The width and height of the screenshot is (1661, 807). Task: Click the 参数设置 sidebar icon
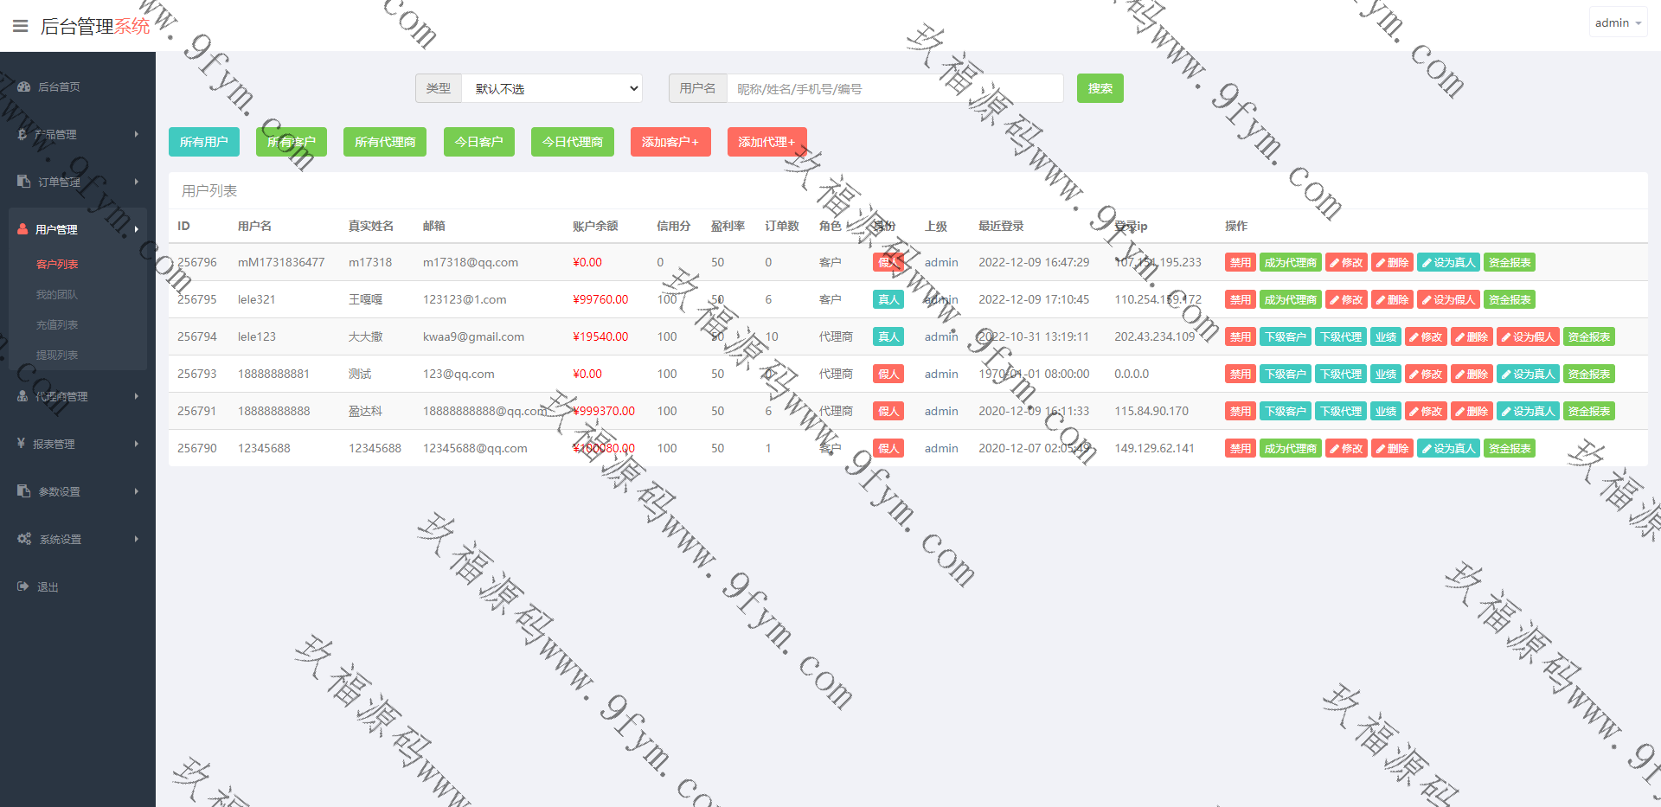point(24,491)
